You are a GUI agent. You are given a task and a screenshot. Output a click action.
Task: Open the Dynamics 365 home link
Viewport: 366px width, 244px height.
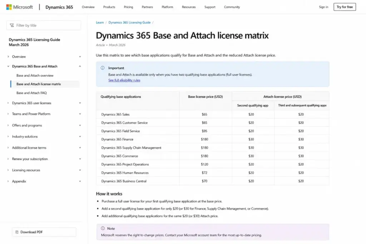59,7
